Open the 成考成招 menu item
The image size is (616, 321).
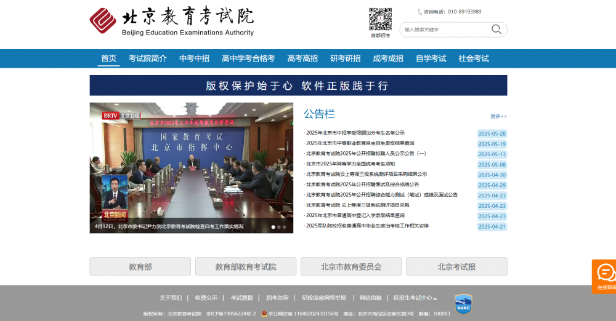pyautogui.click(x=388, y=58)
